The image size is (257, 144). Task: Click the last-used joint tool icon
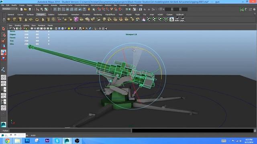click(x=4, y=70)
